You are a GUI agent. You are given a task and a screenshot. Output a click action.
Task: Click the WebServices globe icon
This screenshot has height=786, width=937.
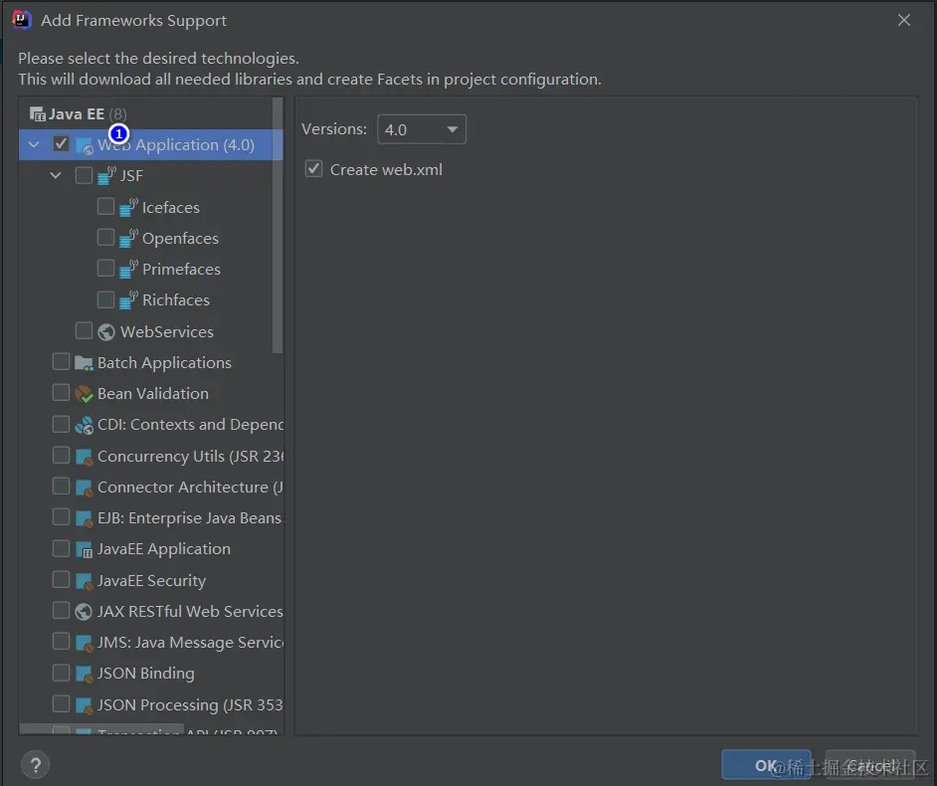point(106,331)
